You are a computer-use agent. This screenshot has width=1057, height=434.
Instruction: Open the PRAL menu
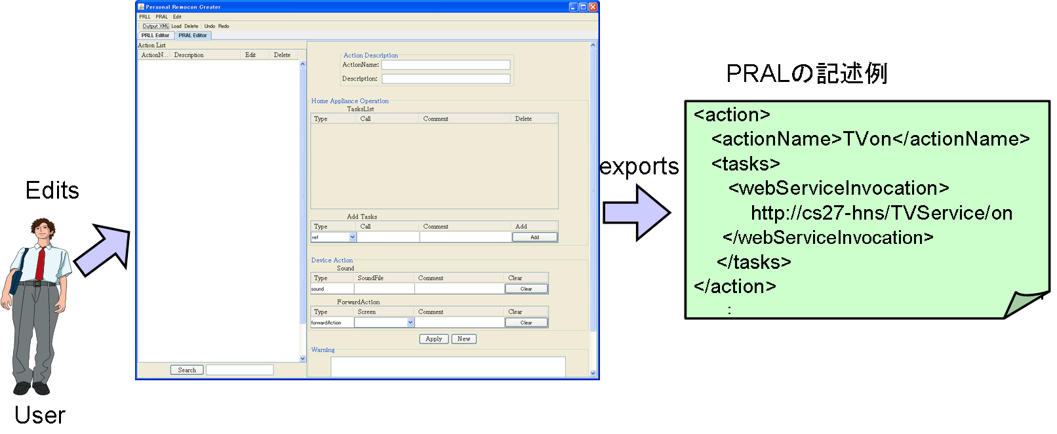pos(161,17)
